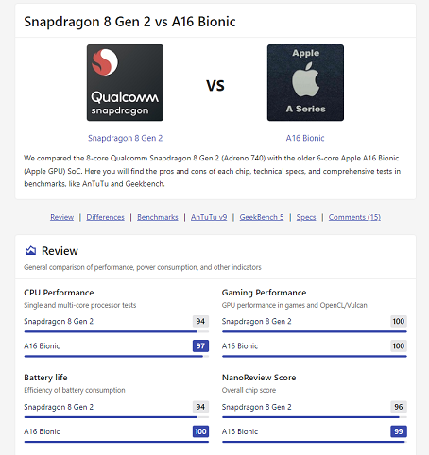Click A16 Bionic NanoReview score 99 badge
The height and width of the screenshot is (455, 429).
[x=399, y=431]
